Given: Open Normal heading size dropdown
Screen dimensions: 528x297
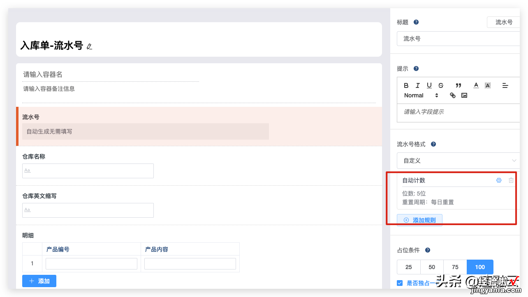Looking at the screenshot, I should (421, 95).
